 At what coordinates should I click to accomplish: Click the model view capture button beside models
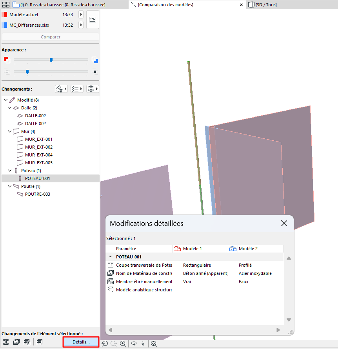(93, 20)
